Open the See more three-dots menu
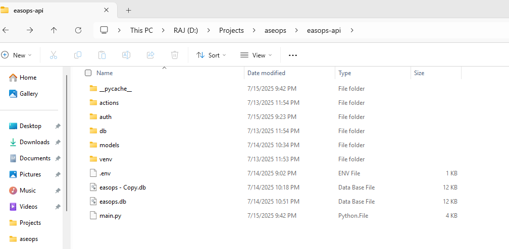 point(293,55)
